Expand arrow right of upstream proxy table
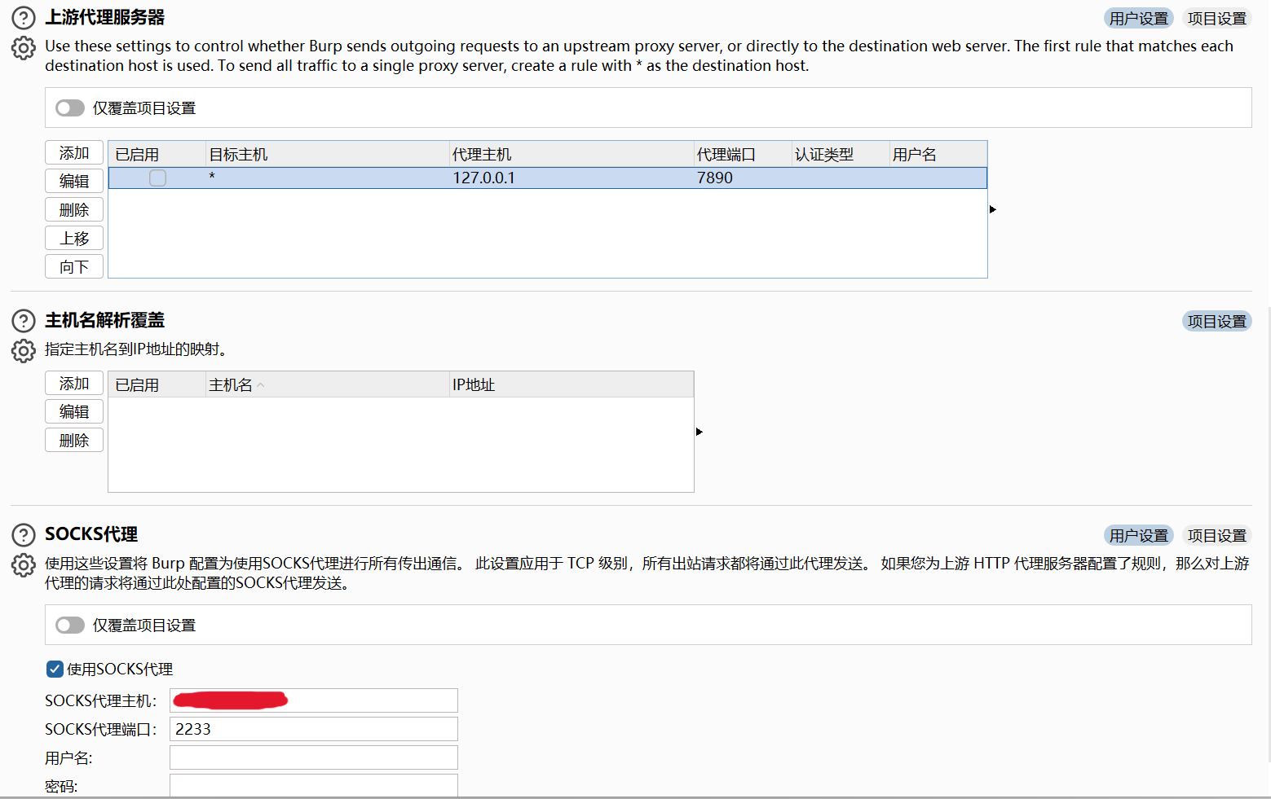Image resolution: width=1271 pixels, height=799 pixels. [x=993, y=210]
